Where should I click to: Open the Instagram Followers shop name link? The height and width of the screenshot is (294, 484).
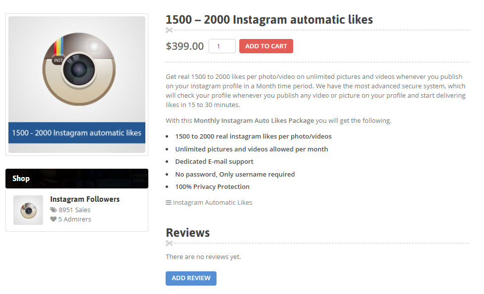click(x=85, y=199)
